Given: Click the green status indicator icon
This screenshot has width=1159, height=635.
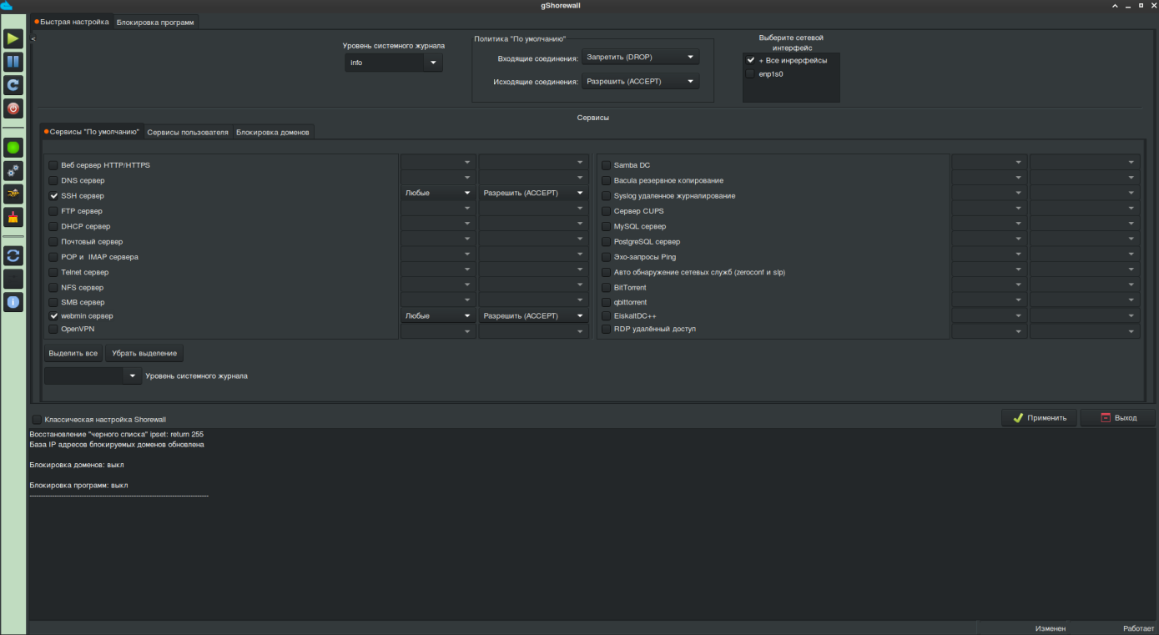Looking at the screenshot, I should (13, 148).
